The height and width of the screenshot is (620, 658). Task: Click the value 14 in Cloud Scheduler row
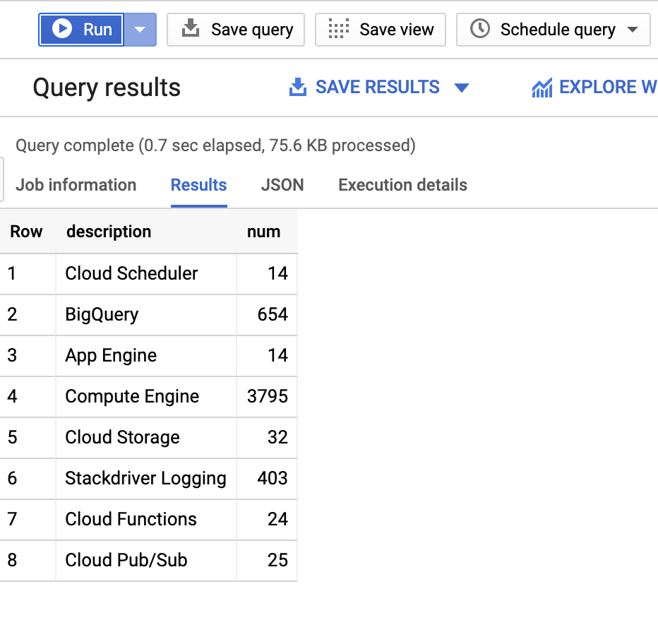coord(277,273)
